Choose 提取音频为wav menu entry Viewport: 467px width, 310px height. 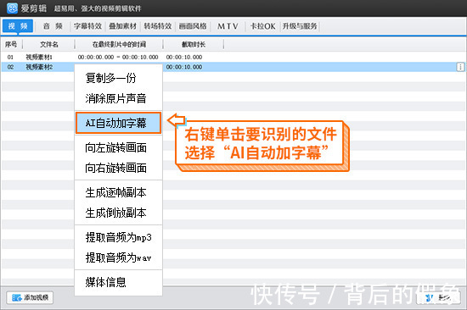pyautogui.click(x=118, y=257)
